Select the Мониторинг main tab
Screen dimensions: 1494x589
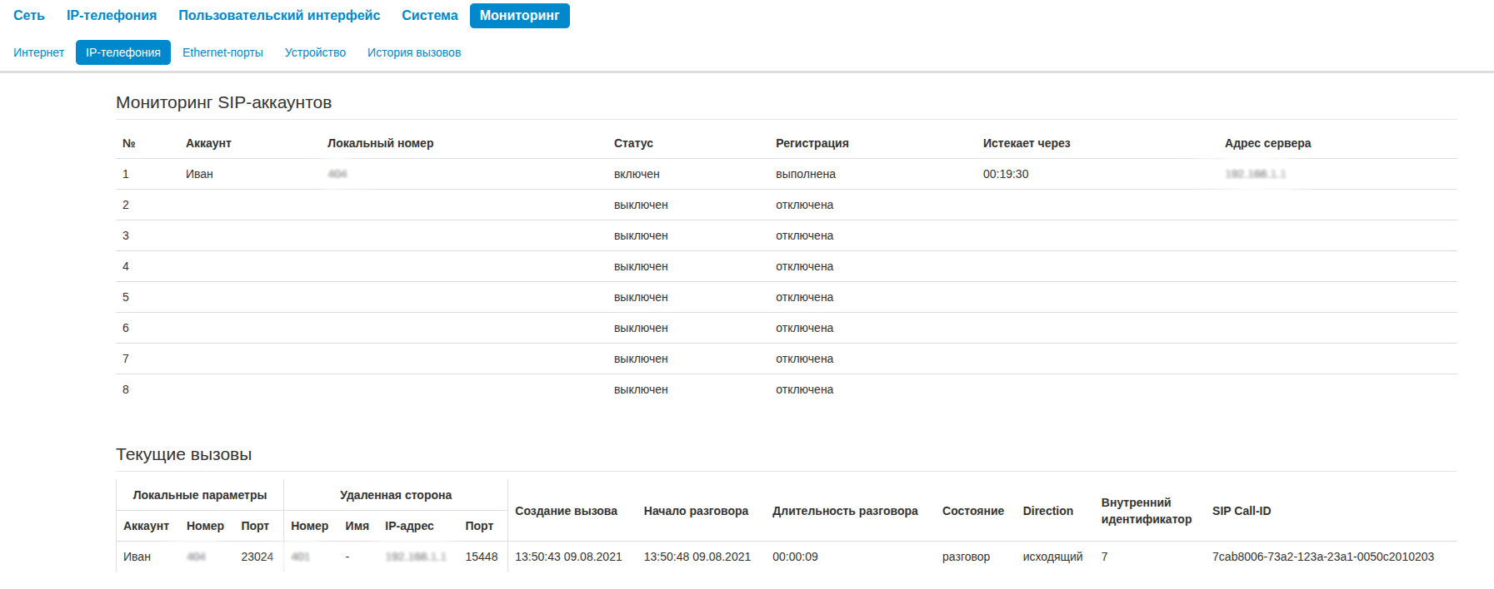(x=520, y=16)
